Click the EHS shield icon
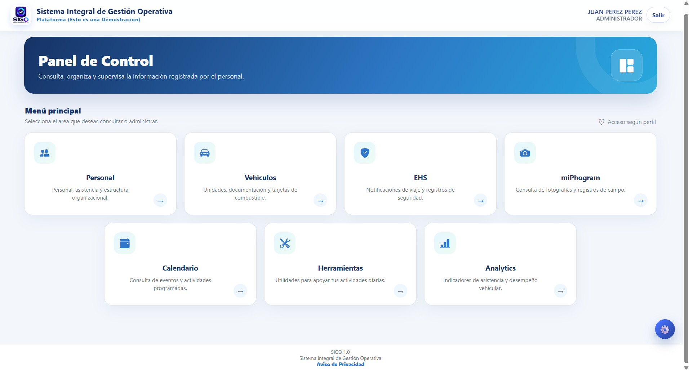The image size is (689, 370). [x=365, y=153]
